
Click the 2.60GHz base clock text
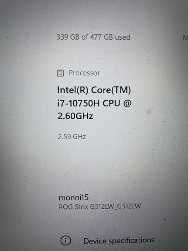tap(75, 116)
